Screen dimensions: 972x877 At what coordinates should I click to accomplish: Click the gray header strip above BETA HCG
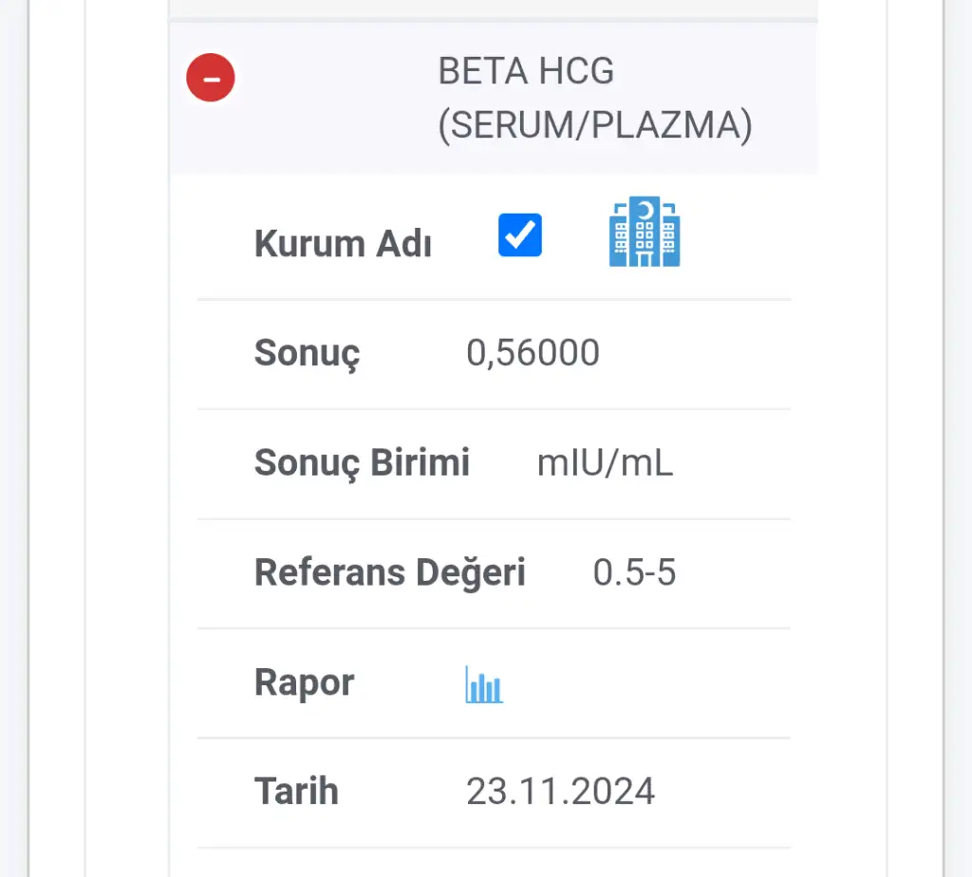point(494,10)
